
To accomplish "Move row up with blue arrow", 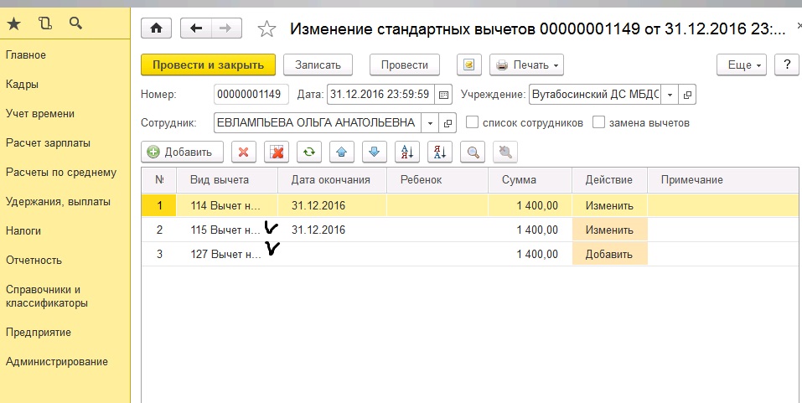I will (x=341, y=152).
